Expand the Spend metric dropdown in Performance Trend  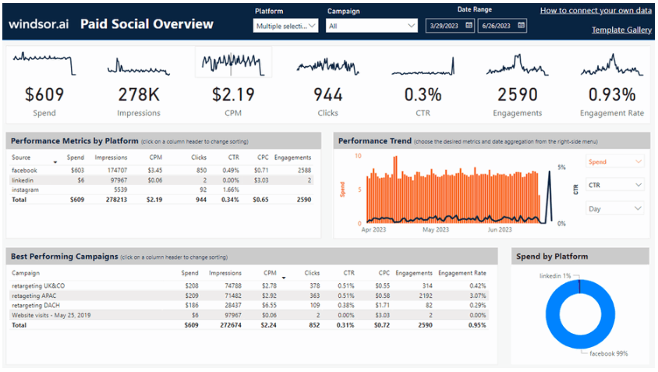coord(615,161)
